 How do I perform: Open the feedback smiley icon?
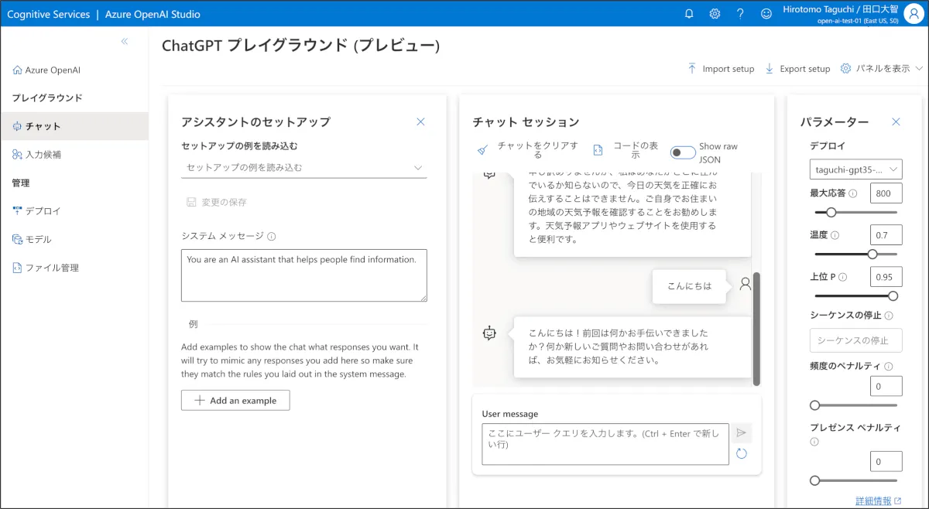766,13
